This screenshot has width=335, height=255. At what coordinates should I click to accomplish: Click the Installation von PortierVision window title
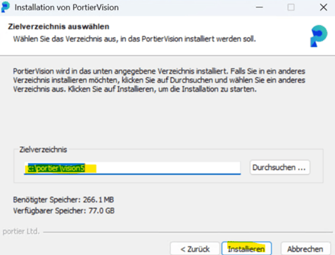[x=67, y=8]
